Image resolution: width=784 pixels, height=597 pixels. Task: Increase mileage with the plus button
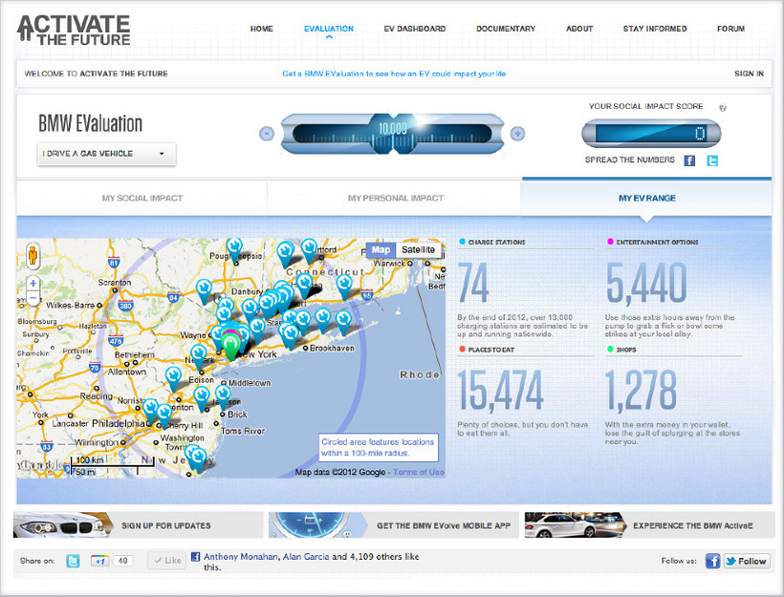pyautogui.click(x=517, y=134)
